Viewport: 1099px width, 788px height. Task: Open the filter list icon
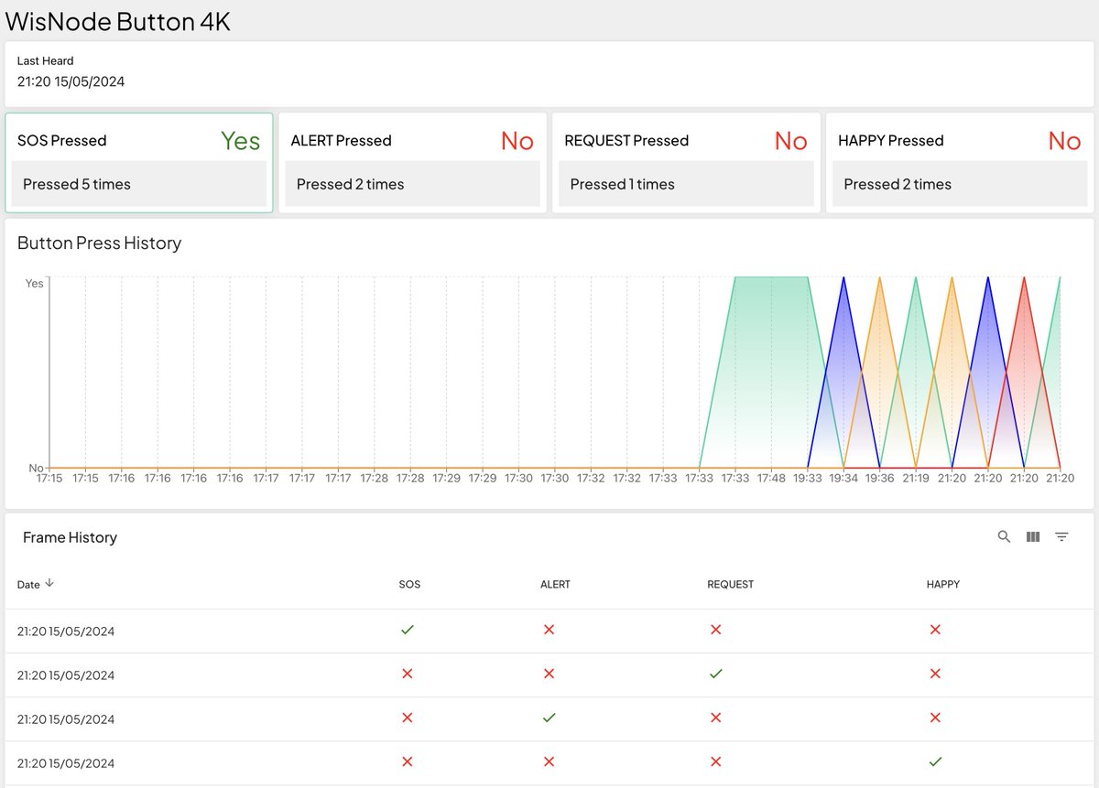1061,537
